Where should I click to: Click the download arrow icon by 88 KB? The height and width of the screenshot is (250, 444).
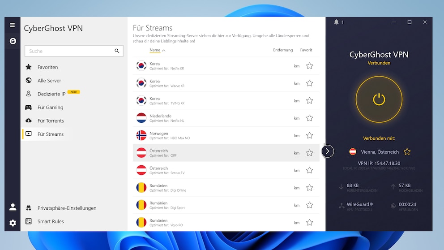click(341, 187)
